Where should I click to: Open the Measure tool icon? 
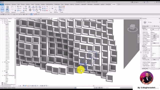pos(55,10)
